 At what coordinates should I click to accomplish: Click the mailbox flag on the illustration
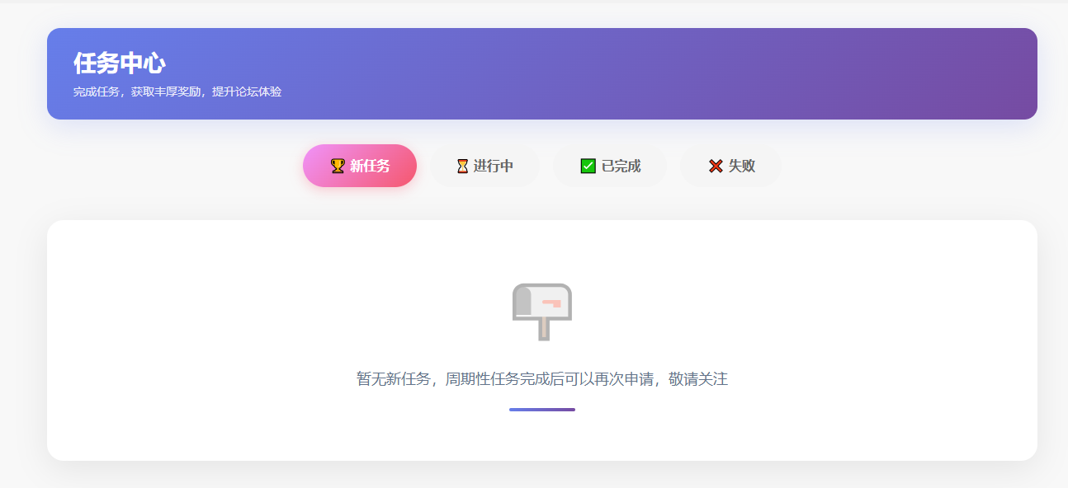(x=551, y=302)
